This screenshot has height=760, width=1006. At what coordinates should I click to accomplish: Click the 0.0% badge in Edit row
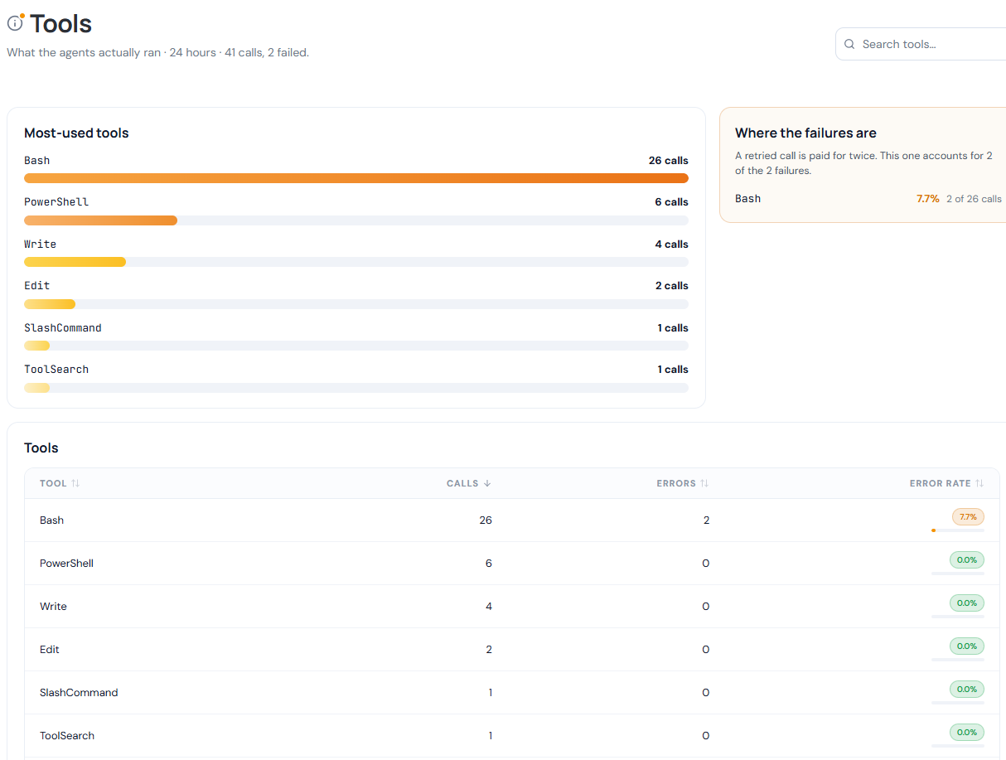point(967,646)
